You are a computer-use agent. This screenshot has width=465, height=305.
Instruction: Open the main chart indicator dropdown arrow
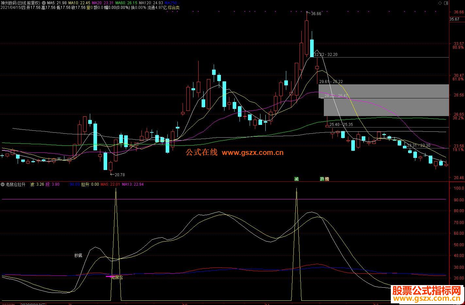[x=43, y=3]
